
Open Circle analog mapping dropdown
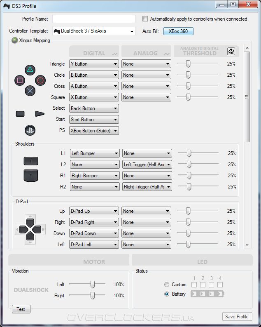coord(146,75)
